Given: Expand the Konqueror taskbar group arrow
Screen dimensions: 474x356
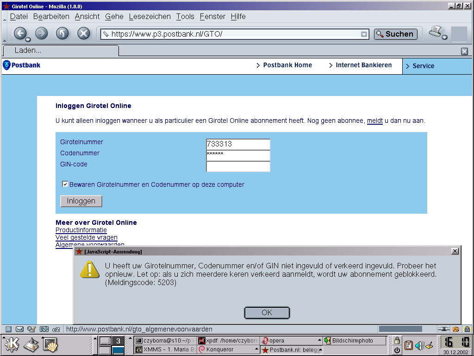Looking at the screenshot, I should (256, 349).
